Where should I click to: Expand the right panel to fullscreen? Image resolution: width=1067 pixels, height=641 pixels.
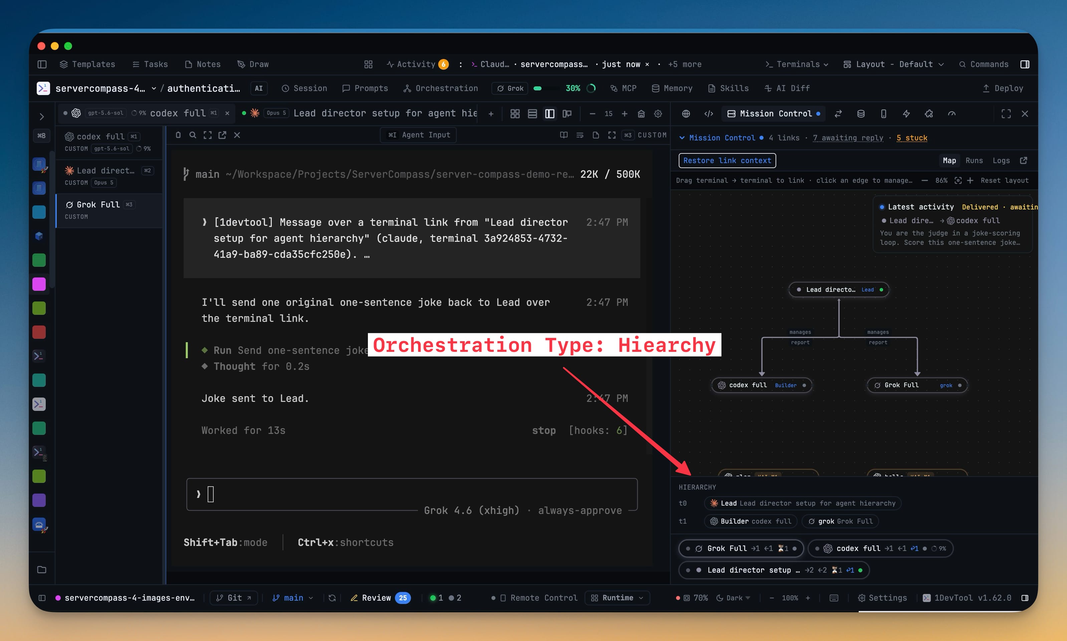[x=1006, y=114]
